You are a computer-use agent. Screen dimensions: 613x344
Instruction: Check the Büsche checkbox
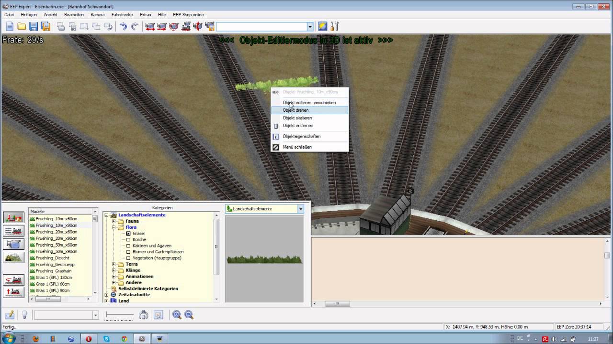128,239
